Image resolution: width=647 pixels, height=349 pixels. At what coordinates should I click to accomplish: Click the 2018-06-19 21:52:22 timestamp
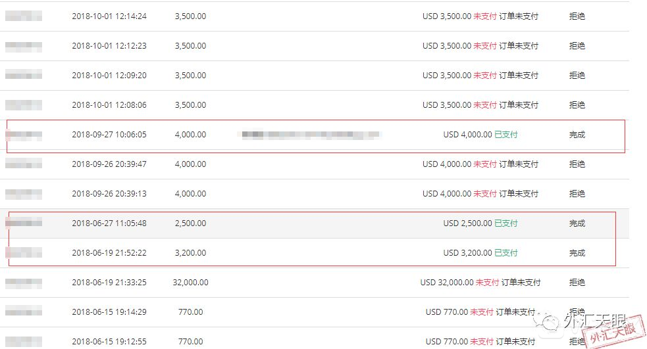pyautogui.click(x=109, y=253)
